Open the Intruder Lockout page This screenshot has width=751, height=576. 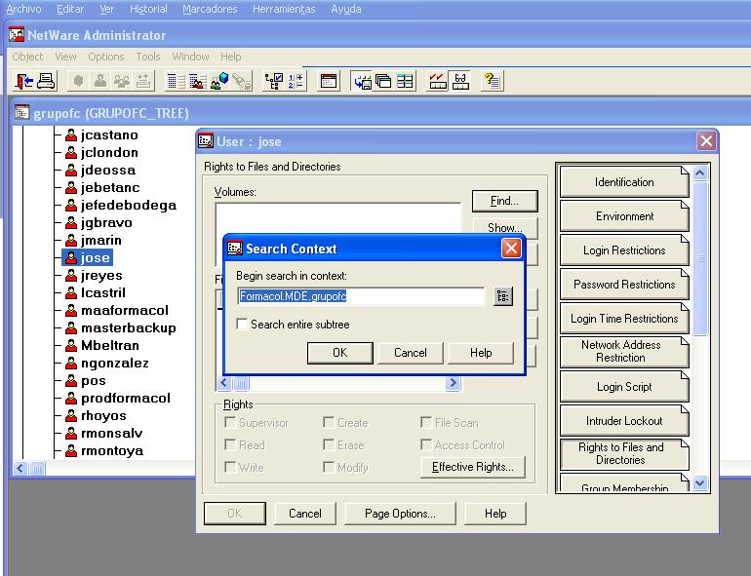coord(624,421)
